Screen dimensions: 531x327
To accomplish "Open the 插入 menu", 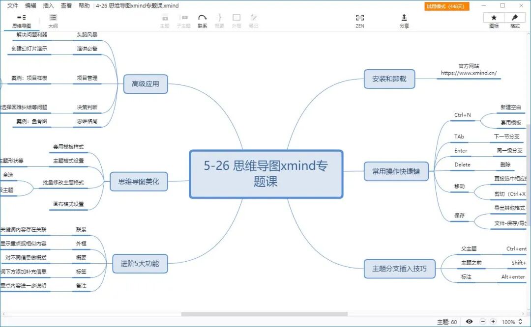I will tap(48, 5).
